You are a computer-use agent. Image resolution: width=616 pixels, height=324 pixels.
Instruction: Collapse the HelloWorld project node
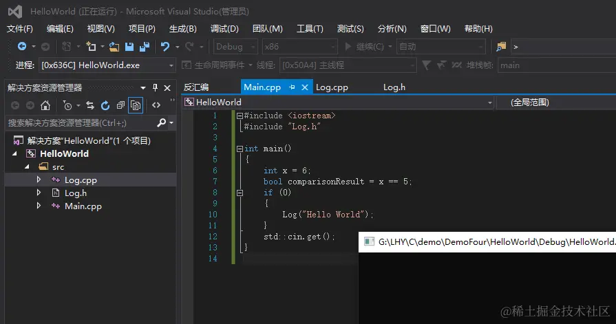15,153
